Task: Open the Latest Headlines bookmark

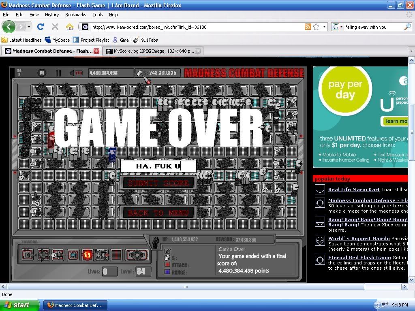Action: tap(21, 40)
